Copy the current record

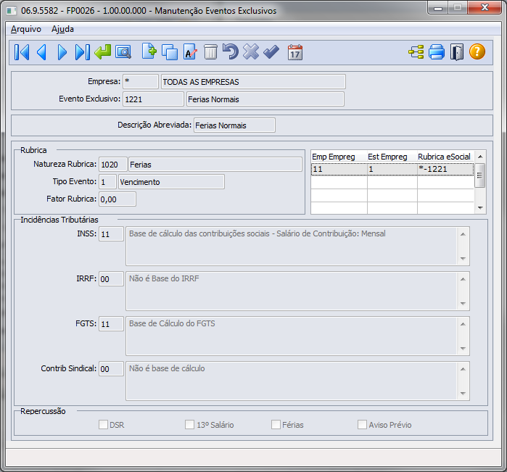[x=170, y=52]
